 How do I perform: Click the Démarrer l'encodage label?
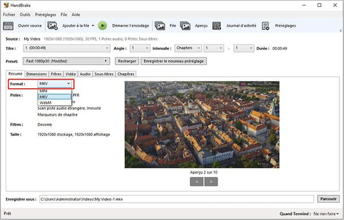pyautogui.click(x=131, y=26)
